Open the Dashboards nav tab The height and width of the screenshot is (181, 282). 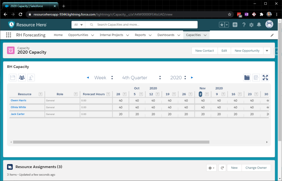166,35
